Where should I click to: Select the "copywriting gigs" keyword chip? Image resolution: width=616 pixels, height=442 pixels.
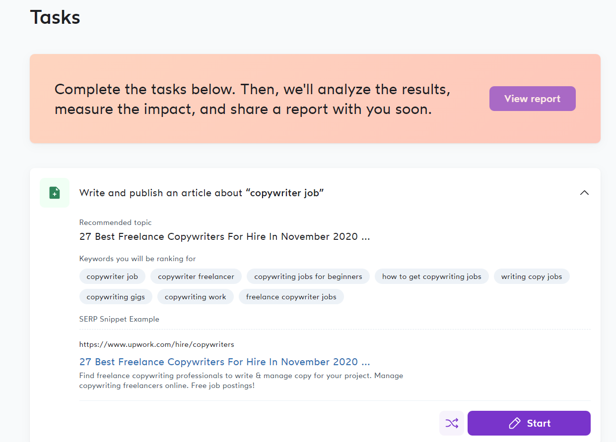click(x=116, y=297)
